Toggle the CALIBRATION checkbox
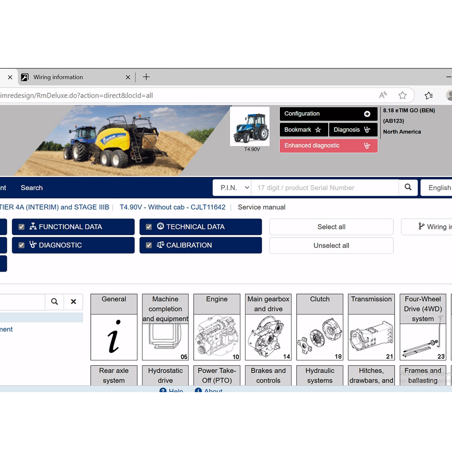 point(149,245)
